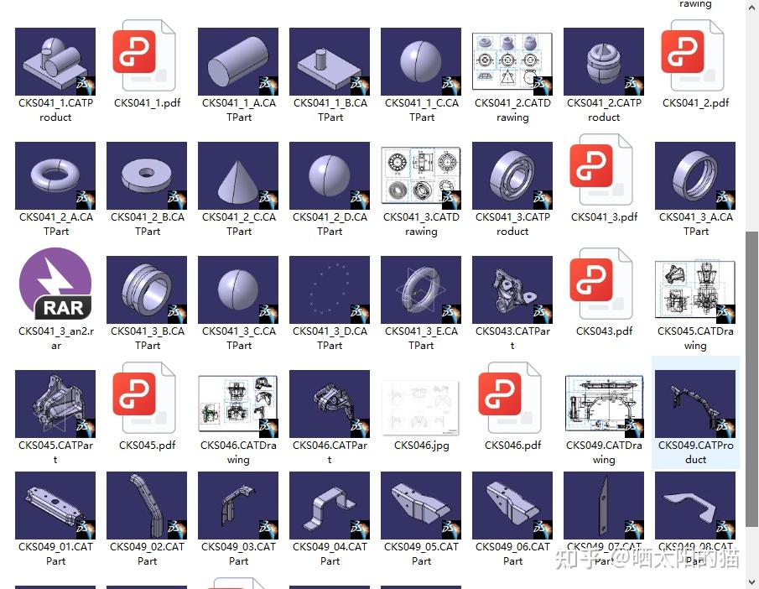This screenshot has width=759, height=589.
Task: Select the CKS045.CATDrawing thumbnail
Action: [694, 289]
